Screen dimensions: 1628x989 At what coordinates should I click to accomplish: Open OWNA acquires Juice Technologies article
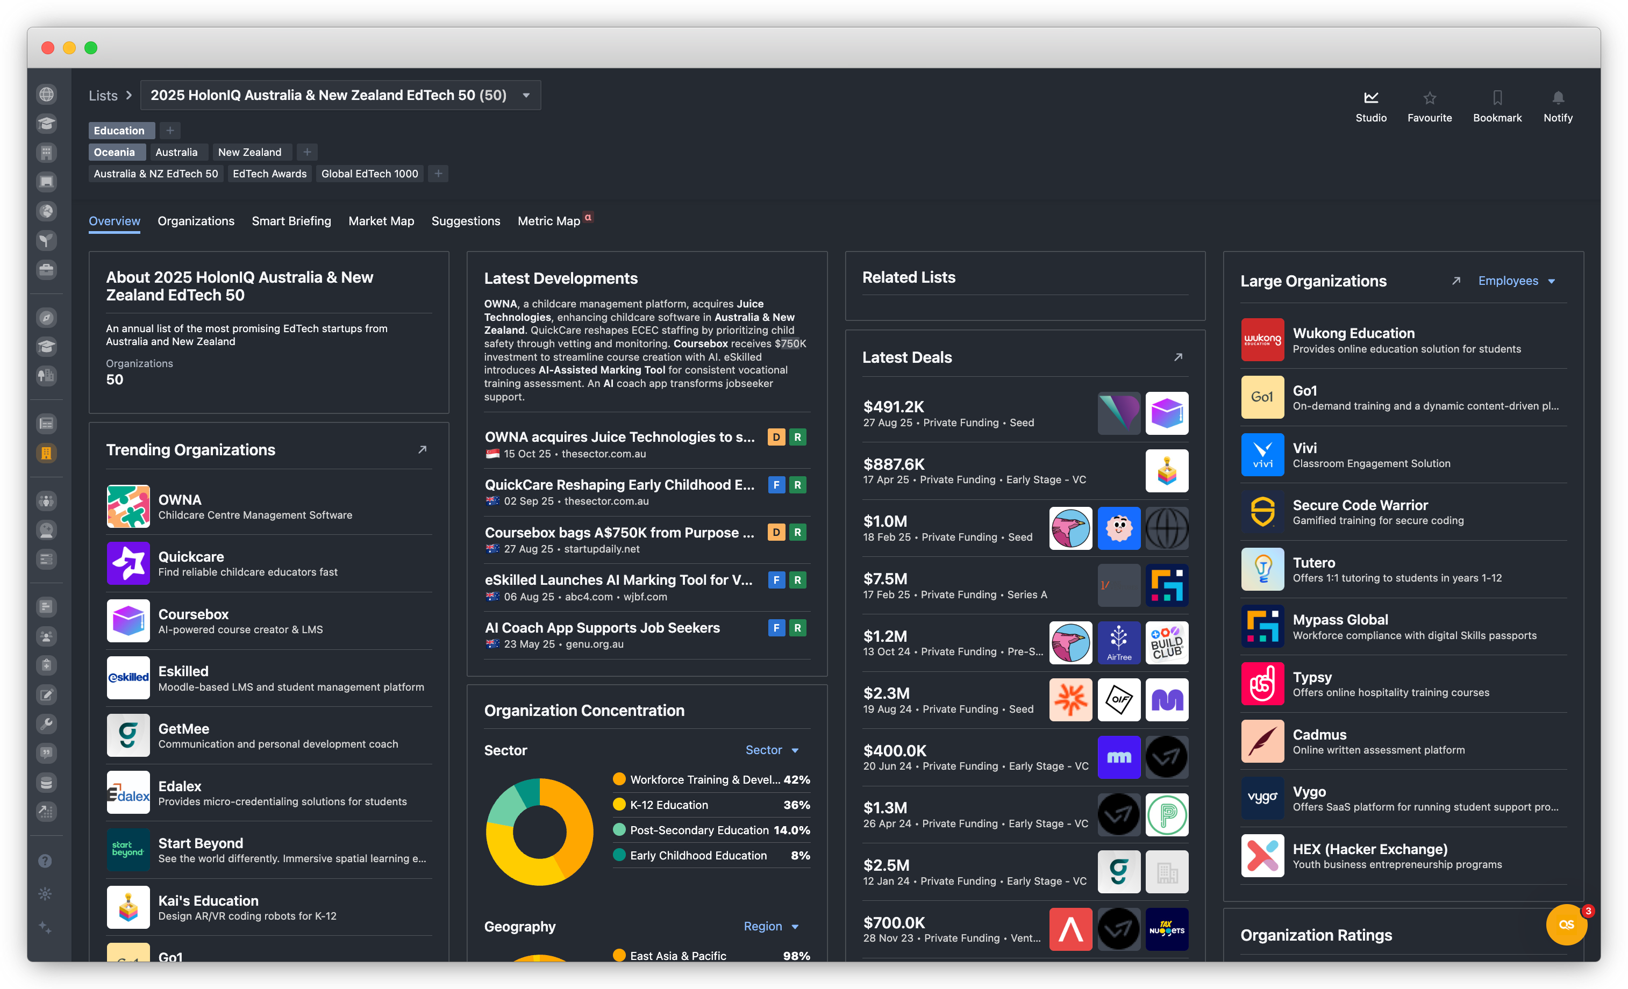click(619, 436)
